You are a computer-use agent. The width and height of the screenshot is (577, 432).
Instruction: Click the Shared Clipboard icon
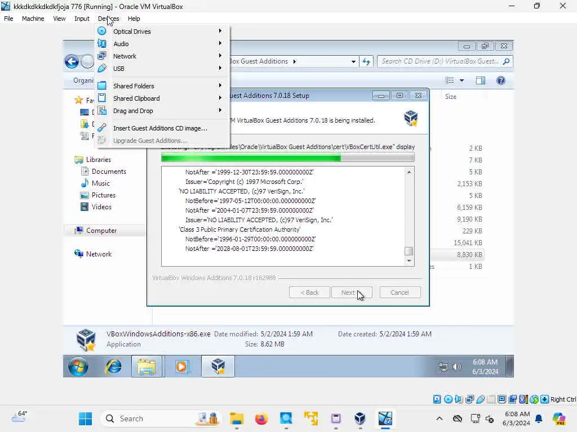coord(102,98)
